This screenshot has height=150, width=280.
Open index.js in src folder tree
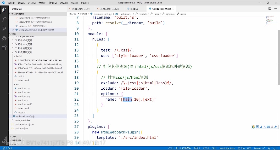(21, 112)
